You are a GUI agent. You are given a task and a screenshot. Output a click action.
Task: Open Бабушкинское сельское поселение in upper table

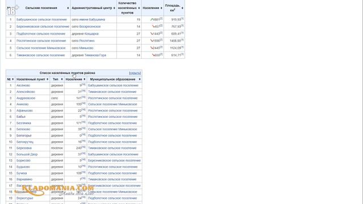point(41,20)
